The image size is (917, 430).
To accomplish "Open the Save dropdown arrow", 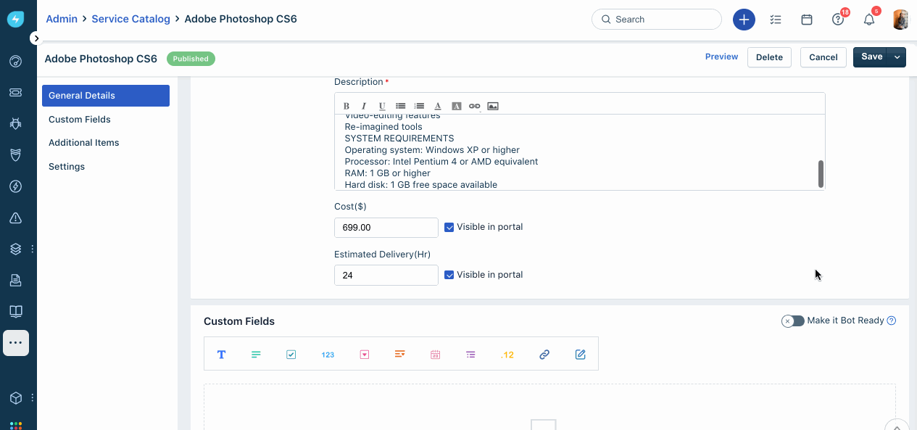I will pos(897,57).
